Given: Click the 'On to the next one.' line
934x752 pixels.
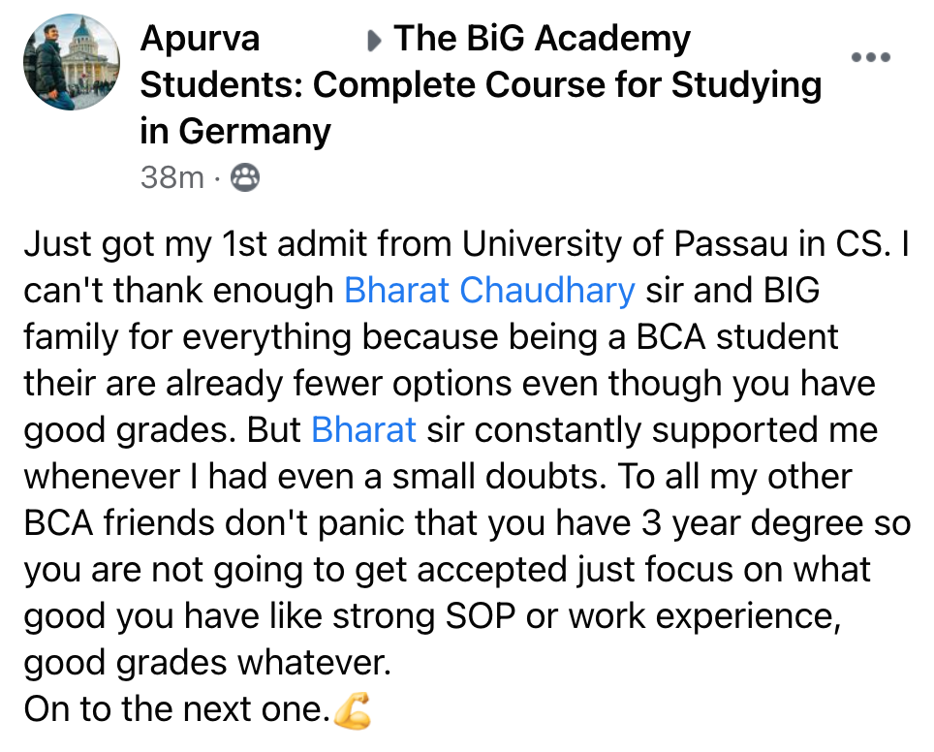Looking at the screenshot, I should (x=177, y=709).
